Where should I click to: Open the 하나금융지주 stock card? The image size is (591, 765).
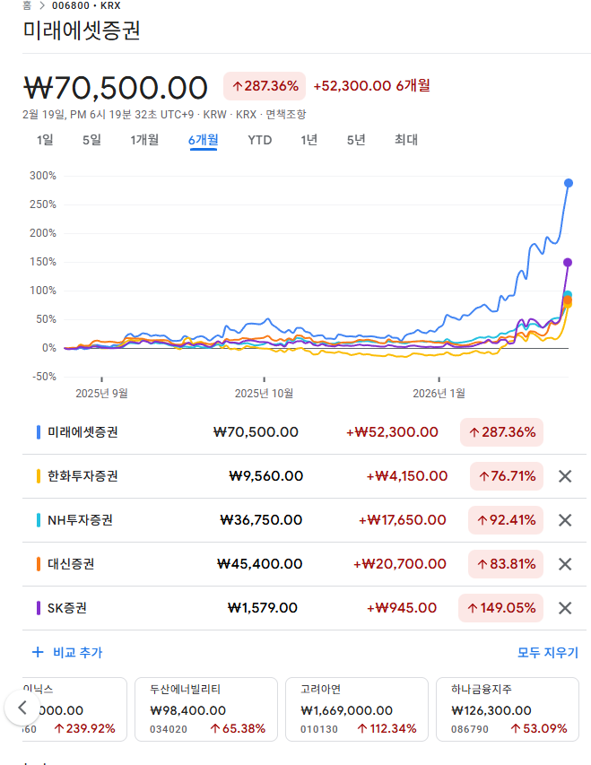507,709
